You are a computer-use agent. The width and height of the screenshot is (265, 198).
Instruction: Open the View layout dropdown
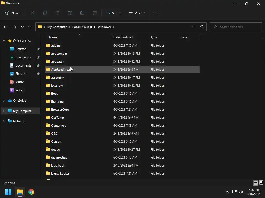[x=137, y=13]
